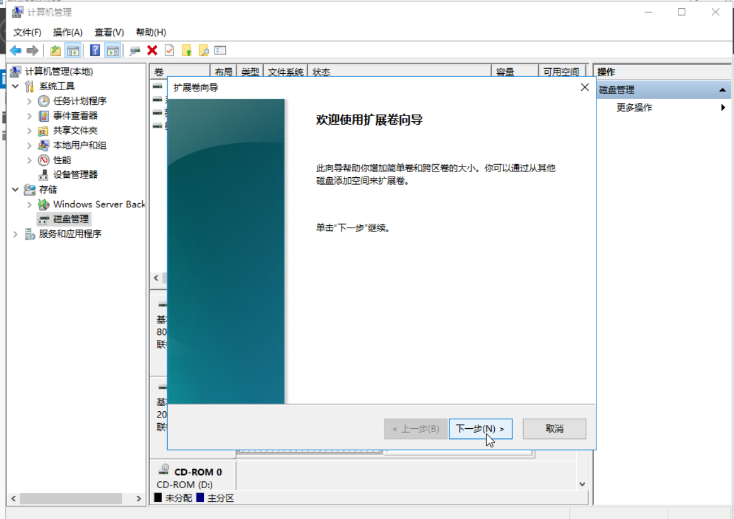Click disk view scroll down arrow

[x=583, y=484]
